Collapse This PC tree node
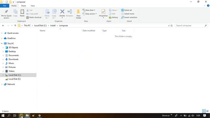210x118 pixels. coord(2,44)
